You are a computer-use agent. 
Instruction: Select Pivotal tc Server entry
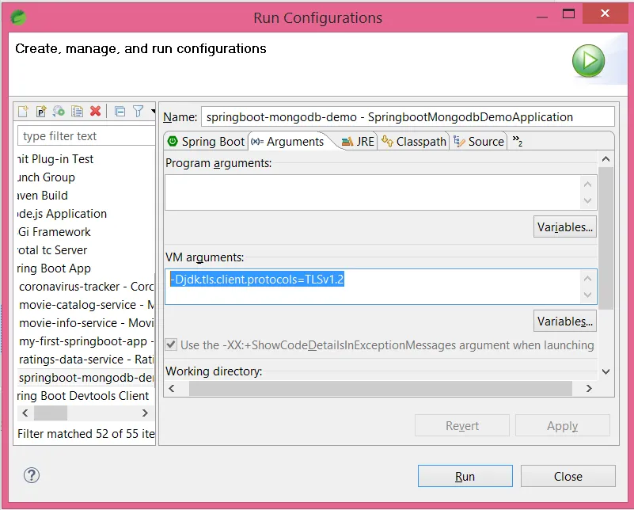[x=52, y=250]
